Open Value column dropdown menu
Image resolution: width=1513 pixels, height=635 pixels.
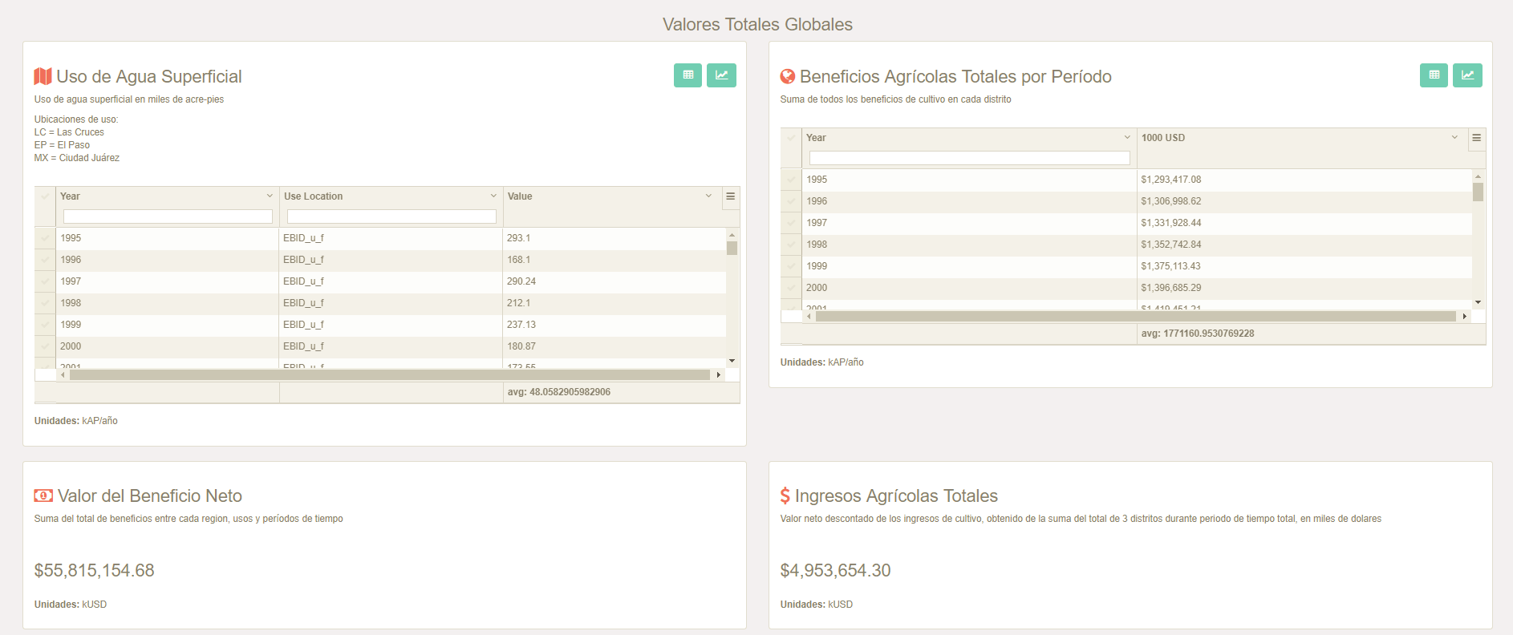pyautogui.click(x=708, y=196)
